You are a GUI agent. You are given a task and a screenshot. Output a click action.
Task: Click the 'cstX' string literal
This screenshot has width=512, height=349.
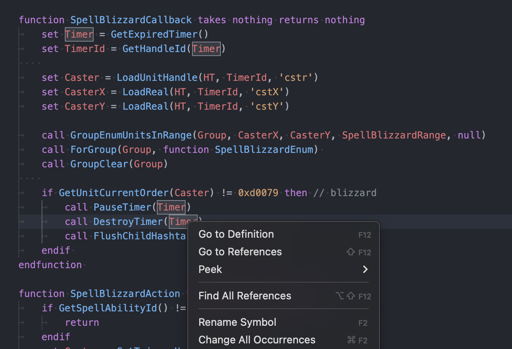267,92
